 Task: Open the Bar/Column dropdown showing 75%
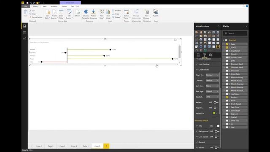212,97
